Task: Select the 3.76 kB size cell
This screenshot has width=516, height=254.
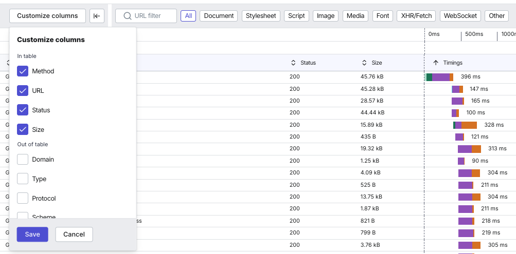Action: pos(370,245)
